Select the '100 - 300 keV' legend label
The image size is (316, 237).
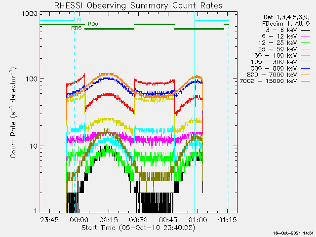(x=274, y=62)
